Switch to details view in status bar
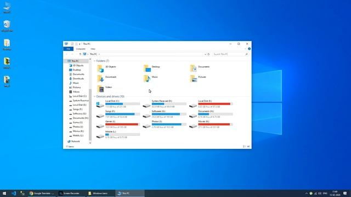This screenshot has height=197, width=351. [x=244, y=147]
